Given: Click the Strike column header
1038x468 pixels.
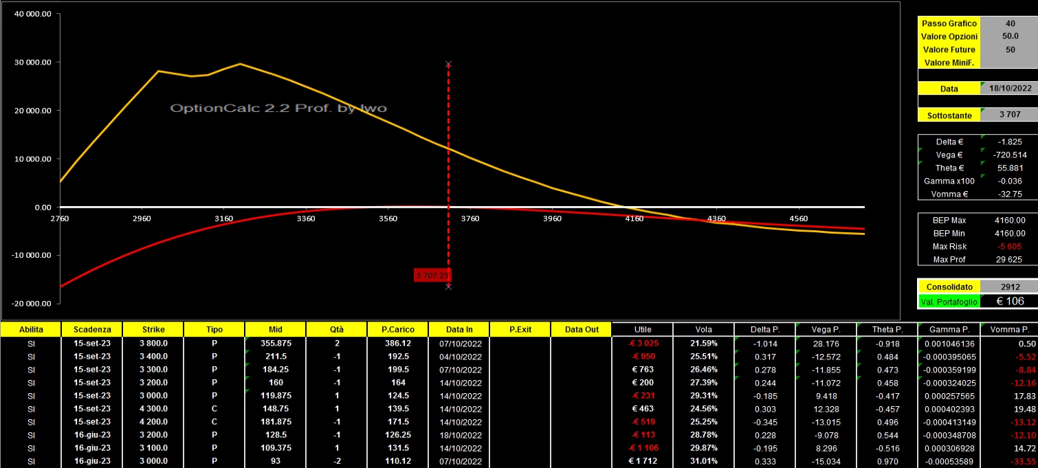Looking at the screenshot, I should [x=153, y=329].
